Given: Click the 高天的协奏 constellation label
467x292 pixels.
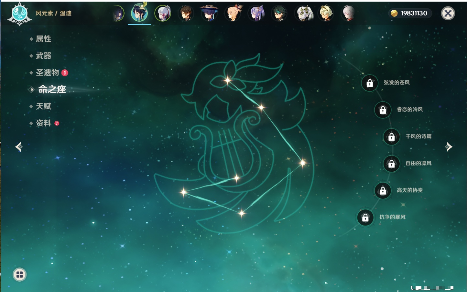Looking at the screenshot, I should [410, 190].
